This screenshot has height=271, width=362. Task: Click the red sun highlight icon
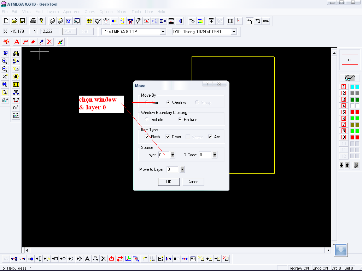tap(6, 42)
